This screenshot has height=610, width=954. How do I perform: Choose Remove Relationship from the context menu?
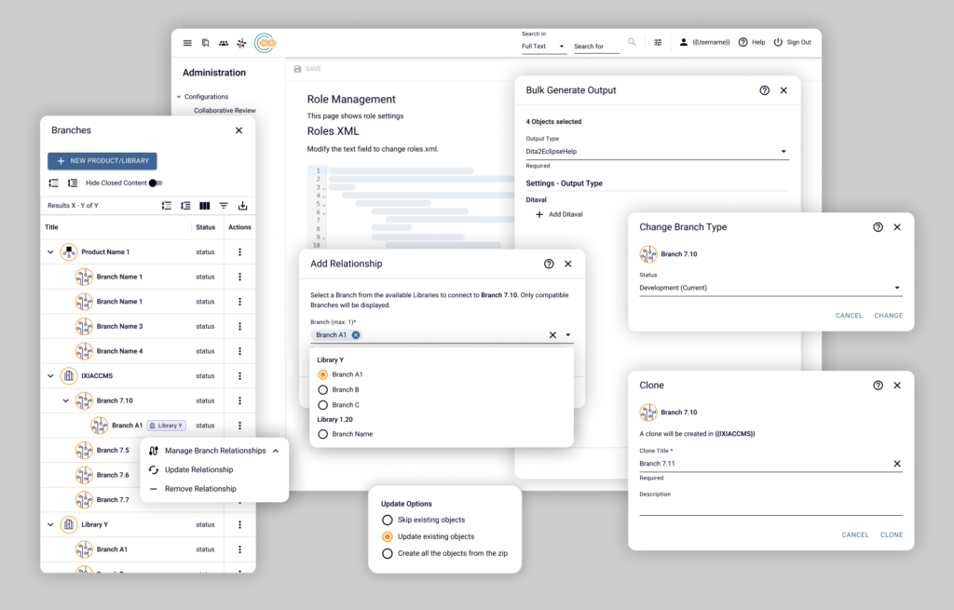coord(201,488)
